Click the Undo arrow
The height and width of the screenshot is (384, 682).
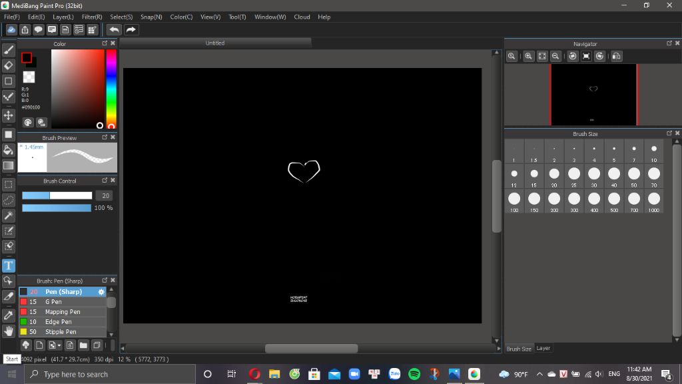[114, 29]
